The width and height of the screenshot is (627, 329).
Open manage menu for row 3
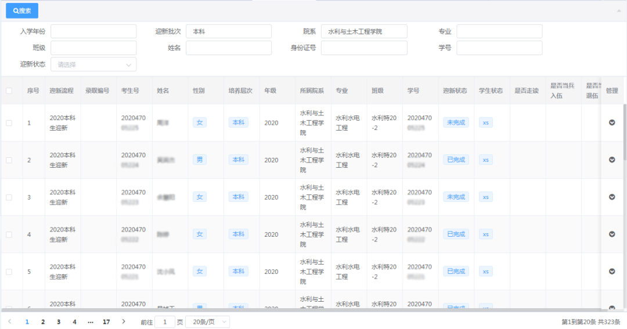(612, 197)
